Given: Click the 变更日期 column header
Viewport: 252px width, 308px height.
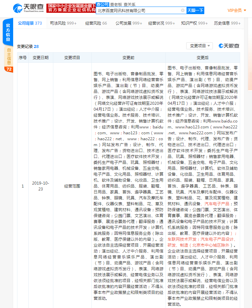Looking at the screenshot, I should [x=40, y=57].
